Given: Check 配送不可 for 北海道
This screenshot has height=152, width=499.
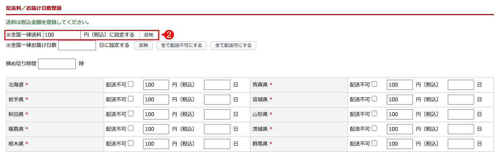Looking at the screenshot, I should (x=131, y=84).
